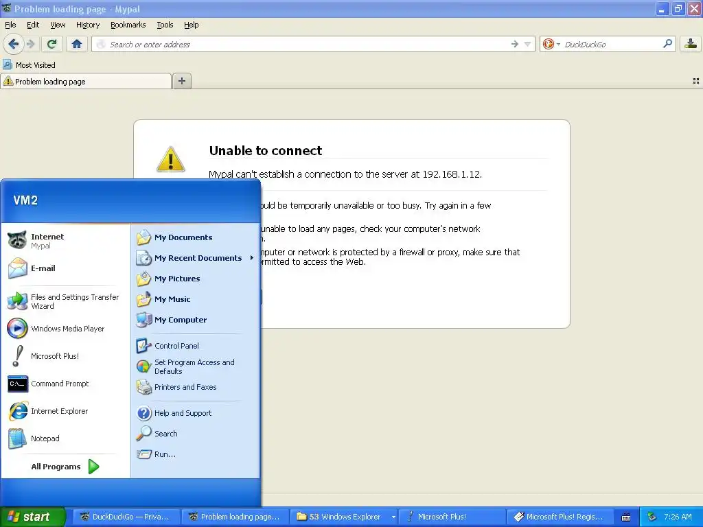Open Help and Support
This screenshot has width=703, height=527.
pos(196,413)
